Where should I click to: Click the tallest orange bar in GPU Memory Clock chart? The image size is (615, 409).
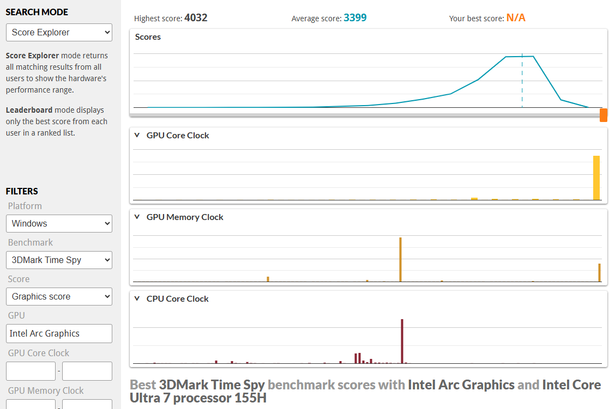click(x=400, y=259)
